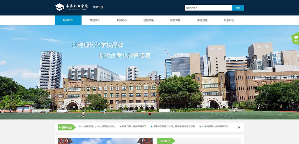
Task: Focus the 请输入关键字 search field
Action: [x=208, y=8]
